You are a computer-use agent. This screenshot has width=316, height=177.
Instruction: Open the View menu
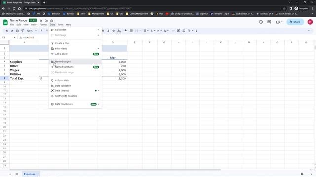click(x=26, y=25)
